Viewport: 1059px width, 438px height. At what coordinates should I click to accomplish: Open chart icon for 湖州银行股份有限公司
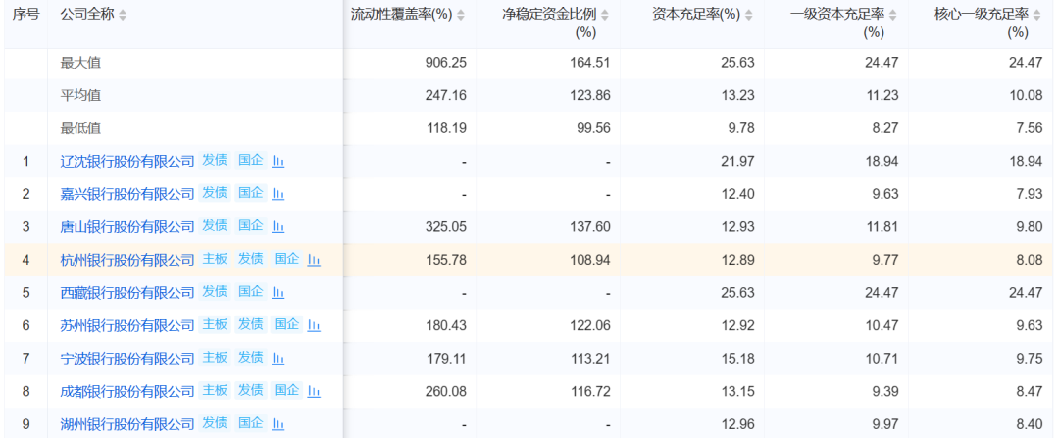tap(277, 424)
